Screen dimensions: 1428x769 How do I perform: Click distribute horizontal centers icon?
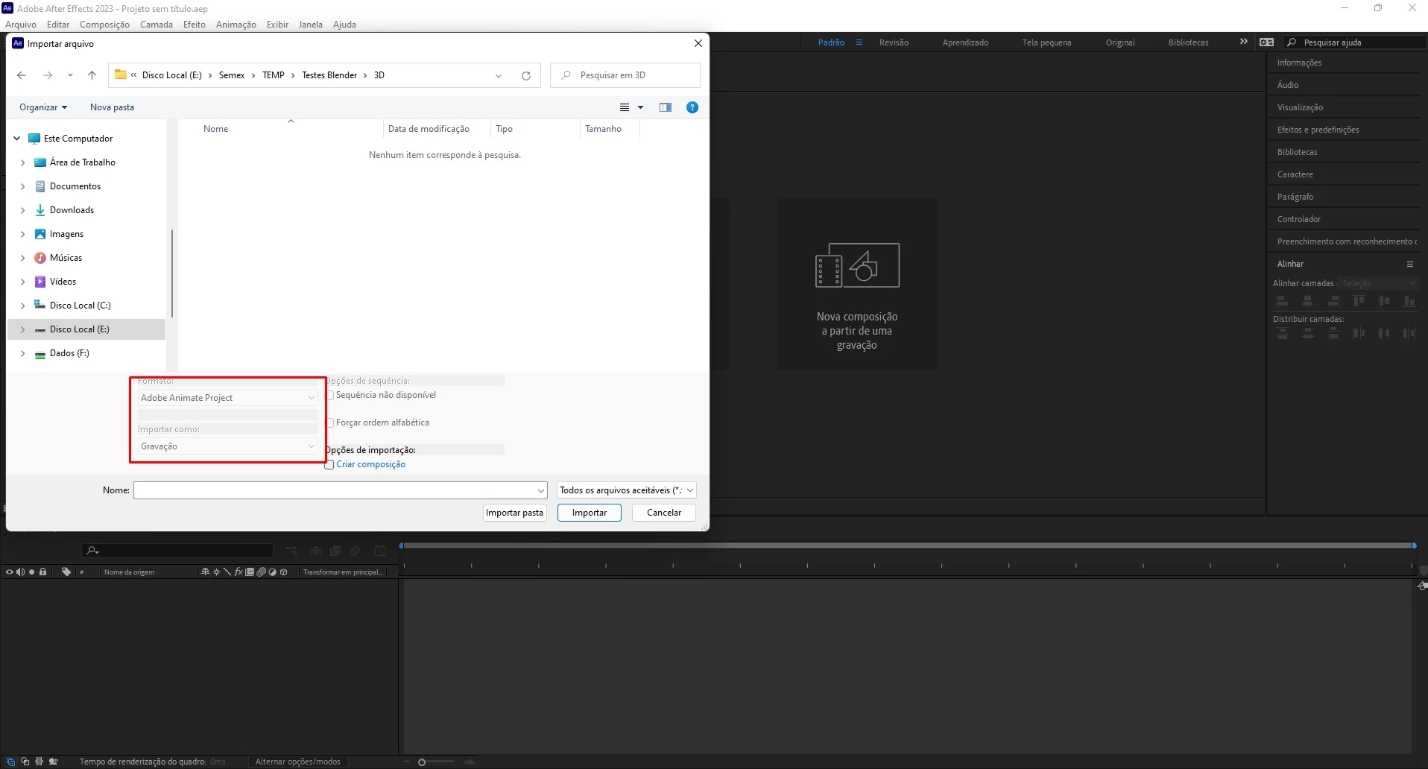coord(1384,333)
